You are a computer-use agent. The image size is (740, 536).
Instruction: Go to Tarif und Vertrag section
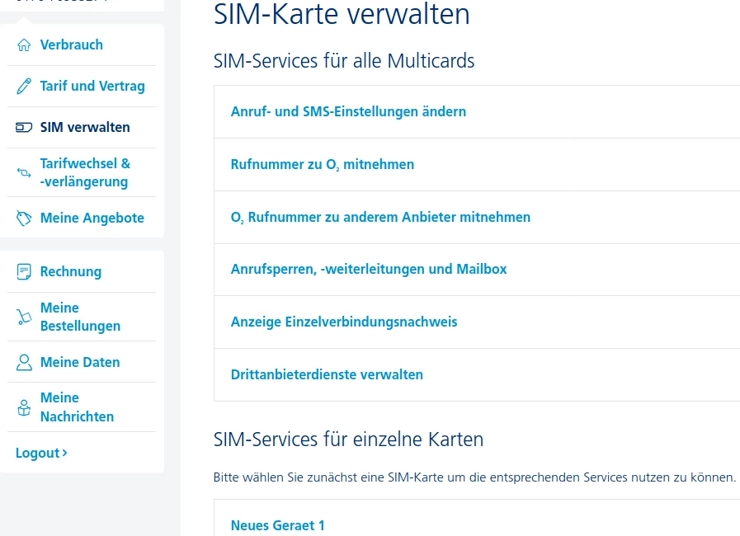point(92,86)
